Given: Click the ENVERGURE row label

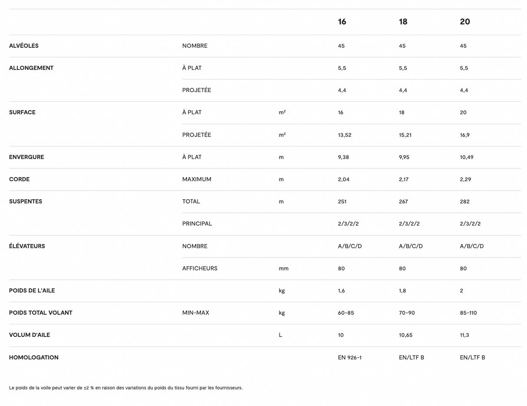Looking at the screenshot, I should (26, 157).
